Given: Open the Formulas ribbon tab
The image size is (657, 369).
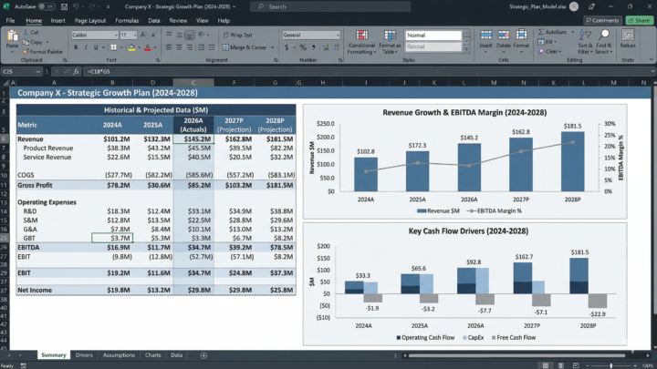Looking at the screenshot, I should [x=127, y=19].
